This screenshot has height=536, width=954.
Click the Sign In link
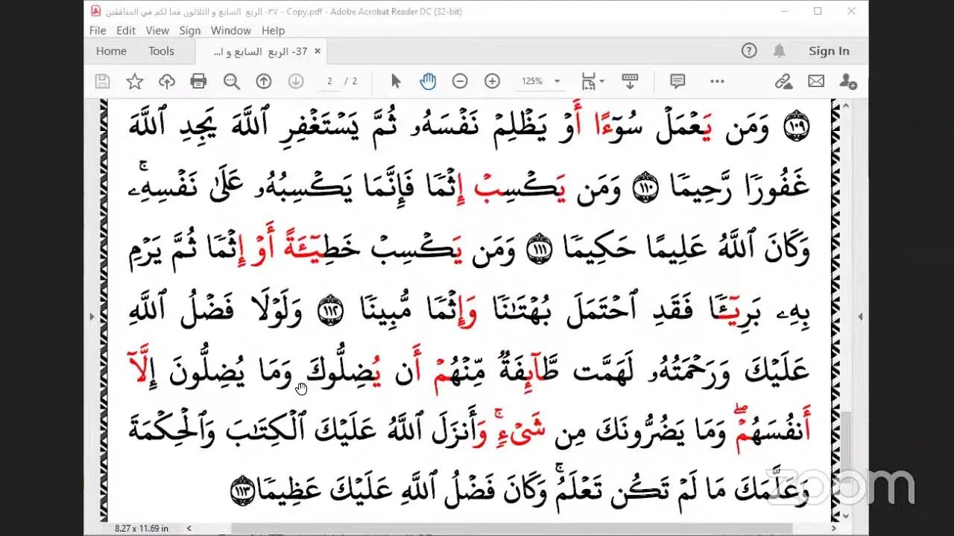[x=829, y=51]
